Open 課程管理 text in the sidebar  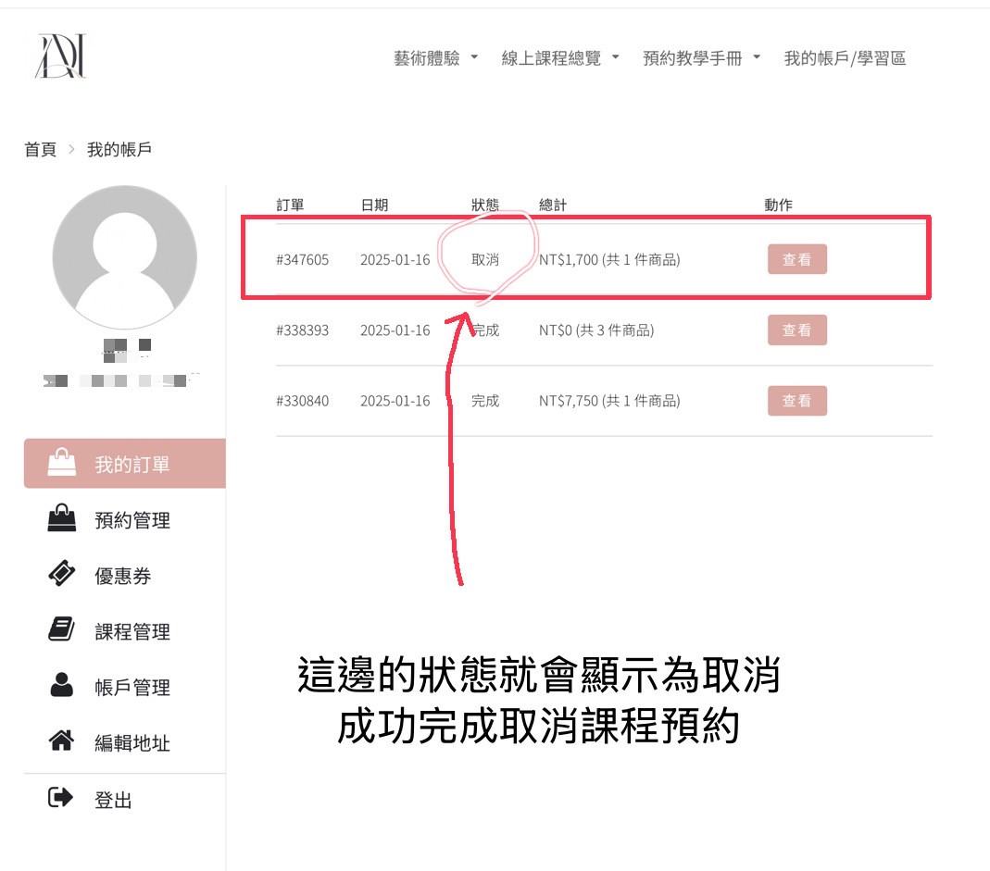(132, 632)
